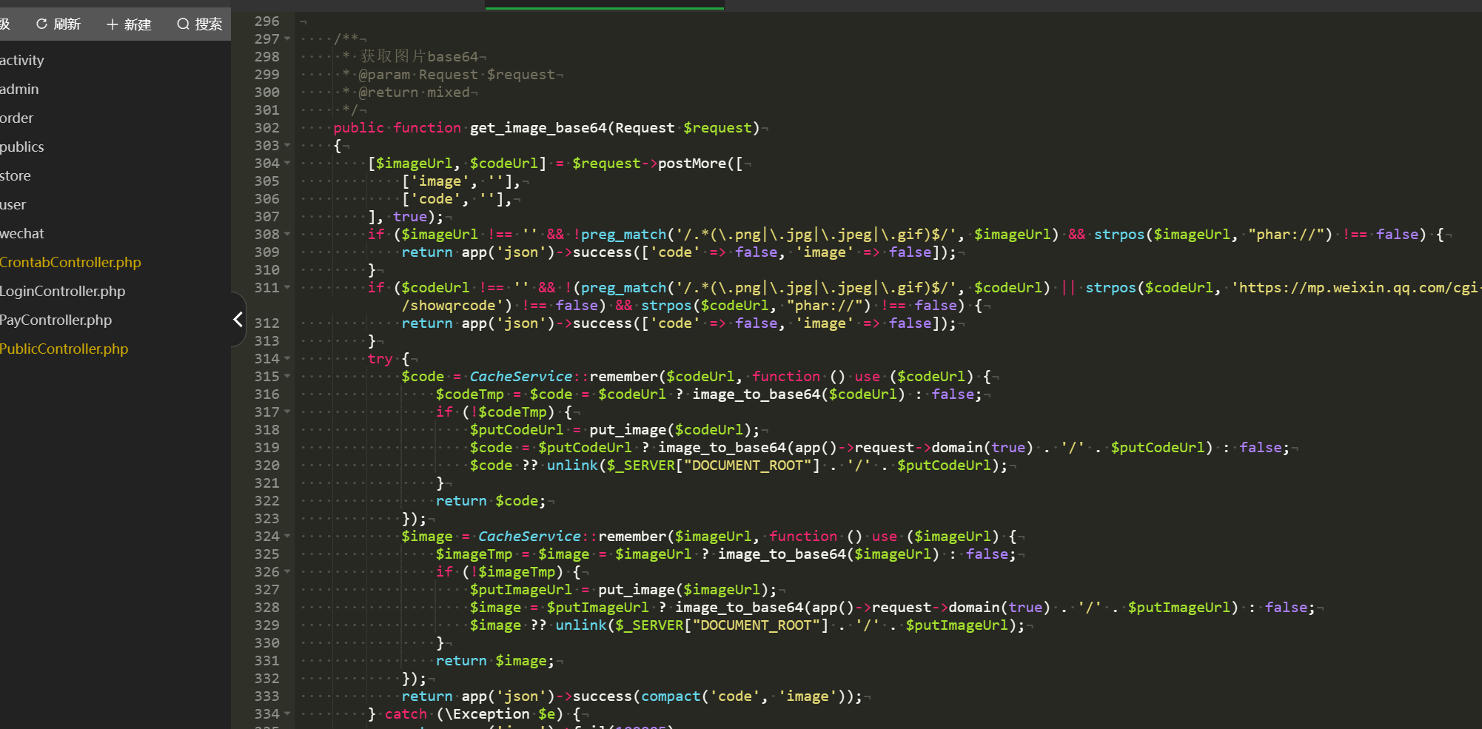1482x729 pixels.
Task: Fold the codeUrl if block at line 311
Action: tap(287, 287)
